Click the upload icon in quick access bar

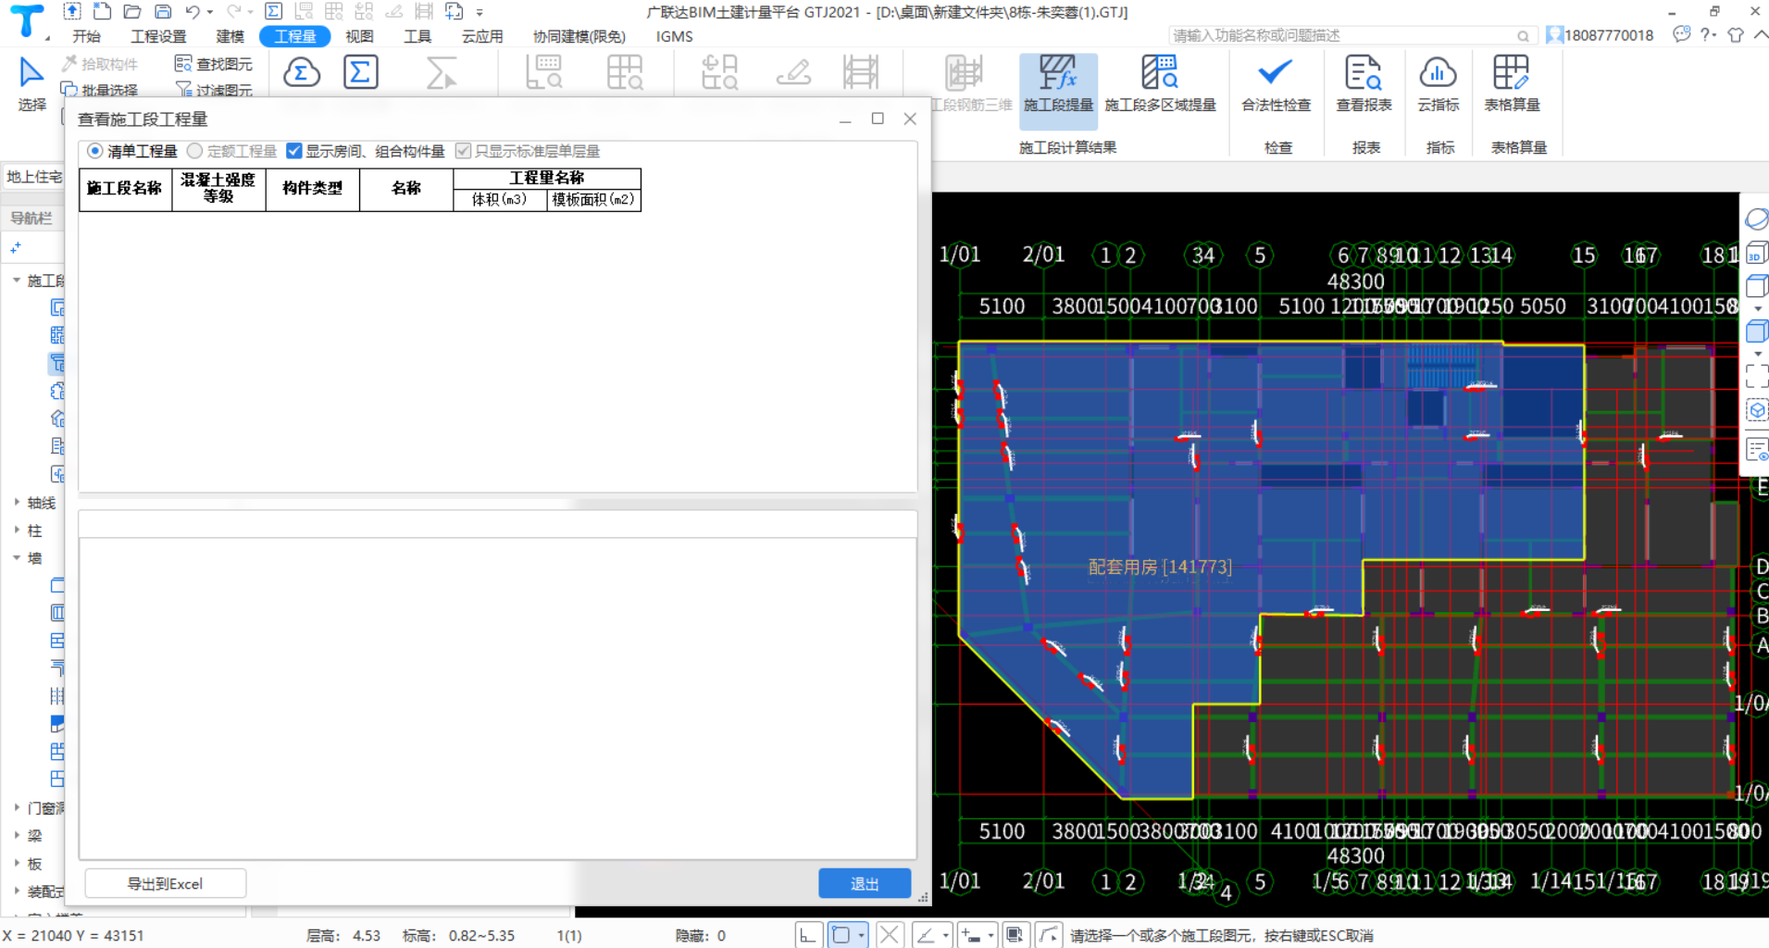coord(72,12)
